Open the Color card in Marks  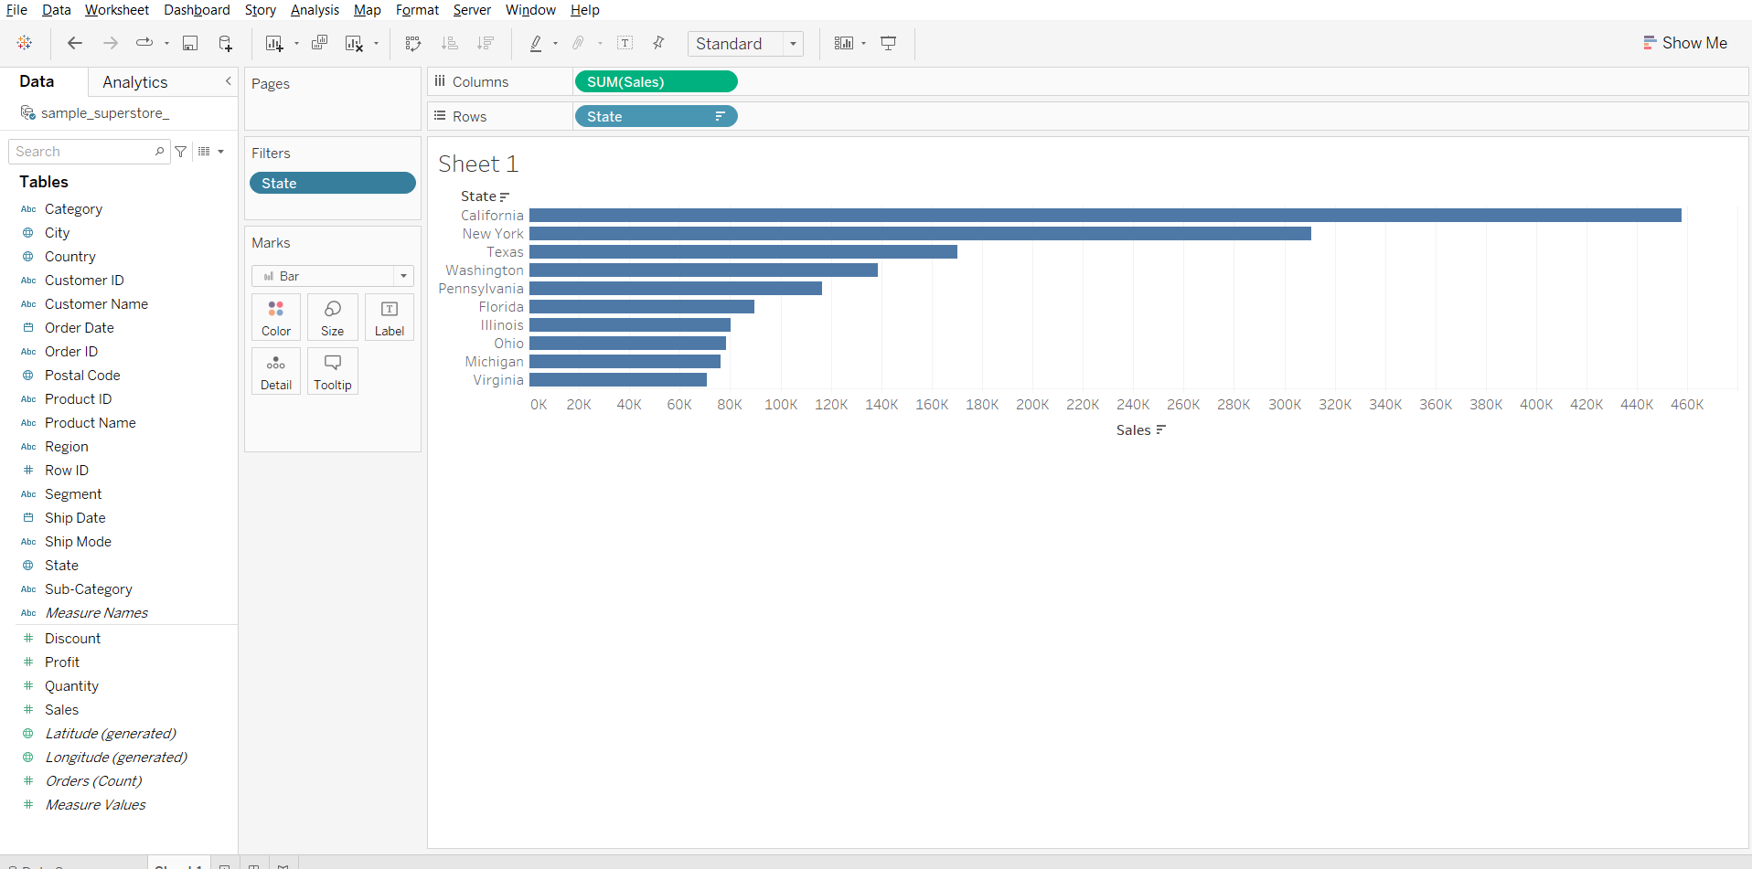click(x=276, y=317)
